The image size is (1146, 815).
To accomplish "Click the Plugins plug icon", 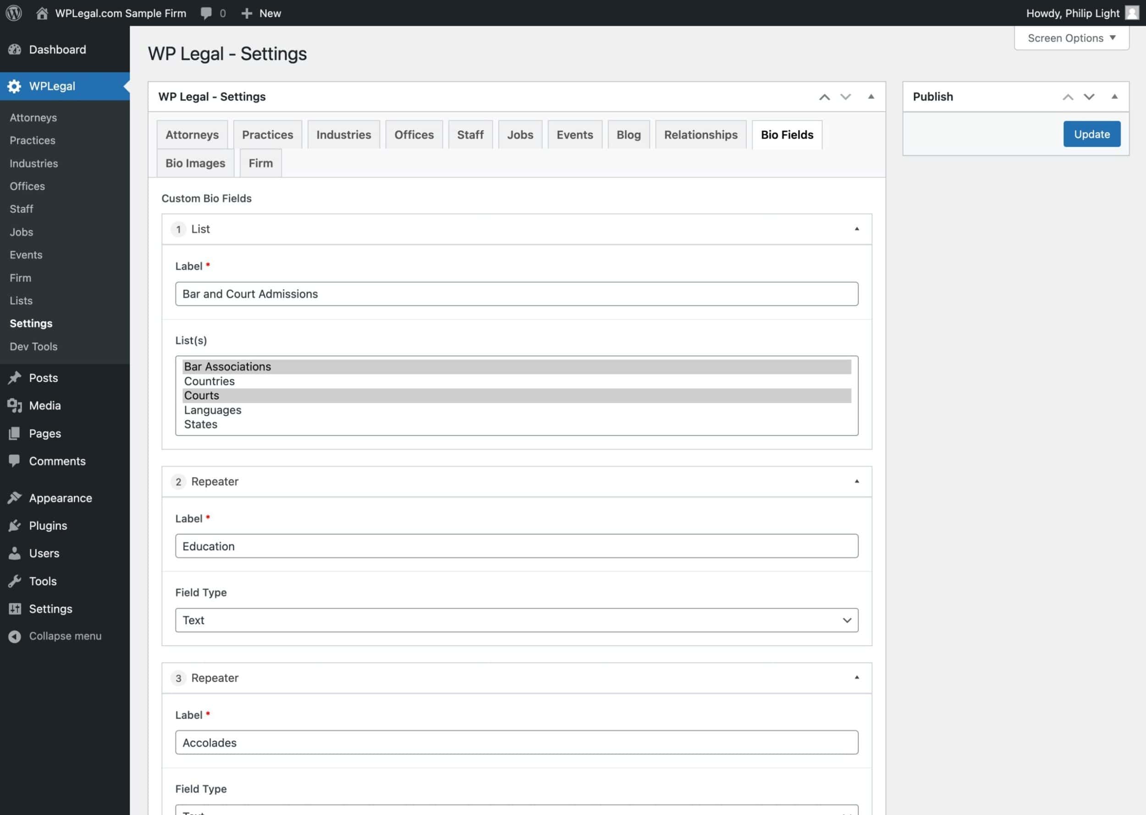I will click(x=15, y=526).
